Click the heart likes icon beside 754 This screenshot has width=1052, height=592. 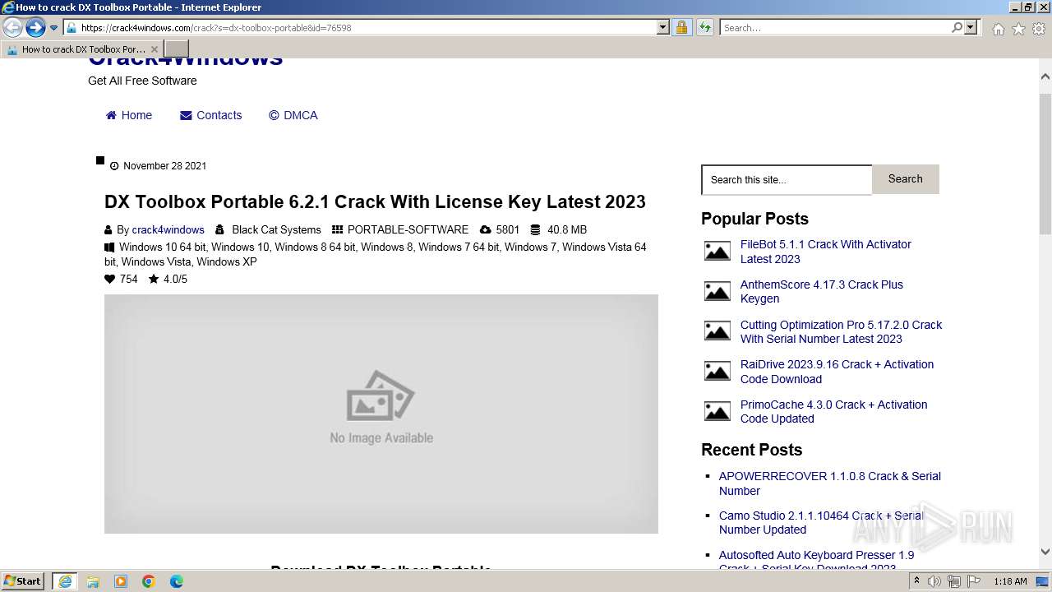[109, 280]
